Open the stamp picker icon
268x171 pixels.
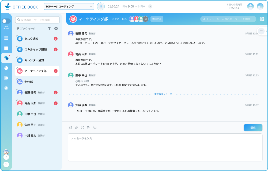pyautogui.click(x=89, y=127)
